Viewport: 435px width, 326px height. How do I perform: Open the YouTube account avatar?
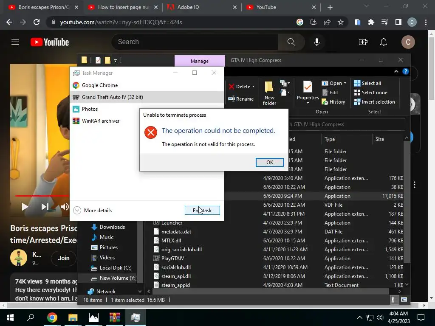pos(408,42)
